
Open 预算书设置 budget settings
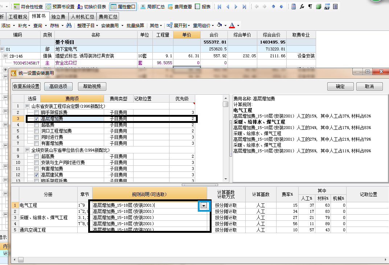[x=60, y=7]
